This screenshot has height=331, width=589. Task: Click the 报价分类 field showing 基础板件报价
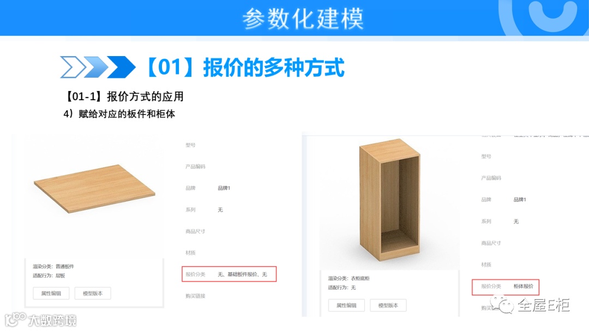point(229,274)
